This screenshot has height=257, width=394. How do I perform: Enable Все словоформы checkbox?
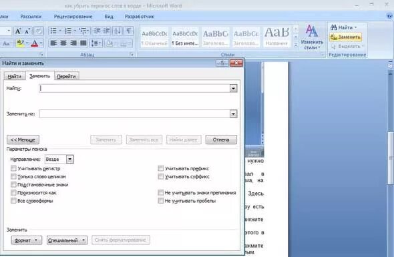tap(13, 200)
